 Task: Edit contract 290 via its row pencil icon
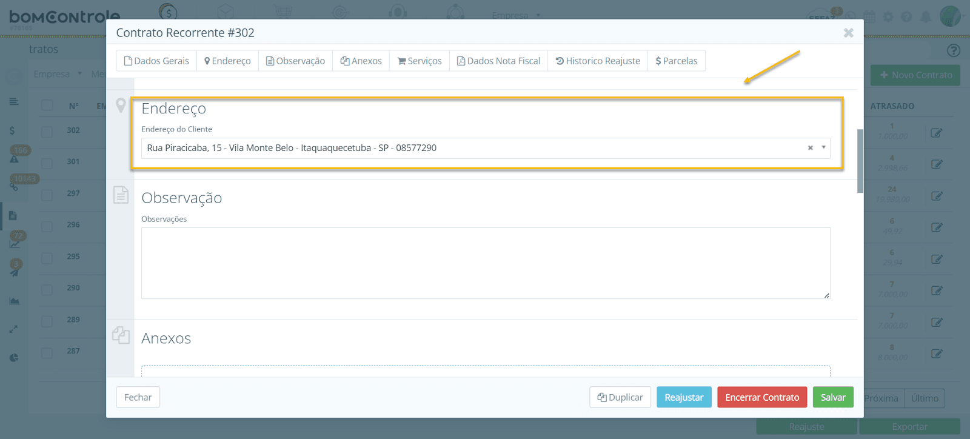coord(937,290)
